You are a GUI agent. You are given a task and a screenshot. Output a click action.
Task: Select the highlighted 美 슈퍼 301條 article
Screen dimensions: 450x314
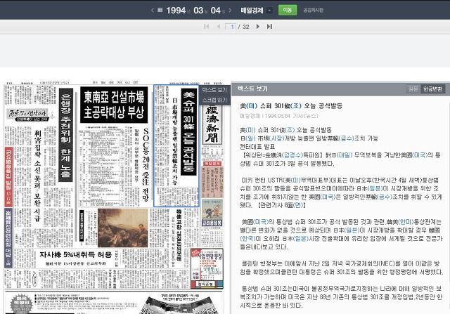(x=176, y=145)
